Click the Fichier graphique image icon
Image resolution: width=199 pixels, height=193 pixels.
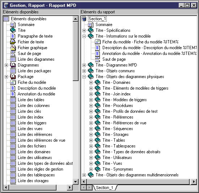pos(13,48)
